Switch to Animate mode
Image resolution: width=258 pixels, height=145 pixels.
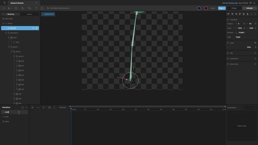[249, 8]
